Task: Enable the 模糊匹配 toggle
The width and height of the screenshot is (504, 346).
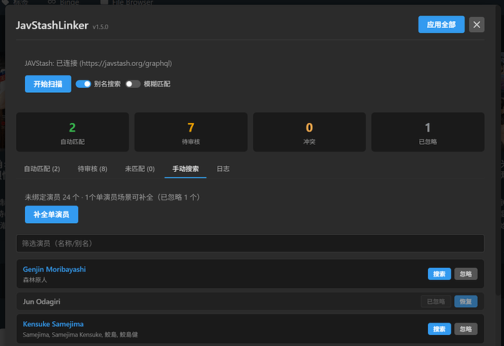Action: coord(132,84)
